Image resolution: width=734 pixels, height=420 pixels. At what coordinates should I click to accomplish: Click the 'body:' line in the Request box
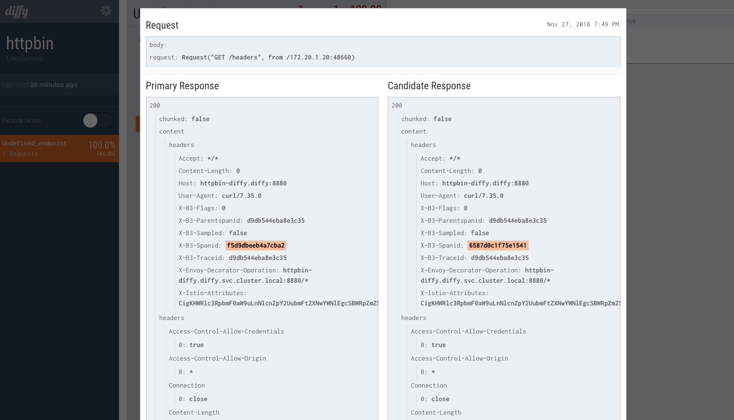click(x=158, y=45)
